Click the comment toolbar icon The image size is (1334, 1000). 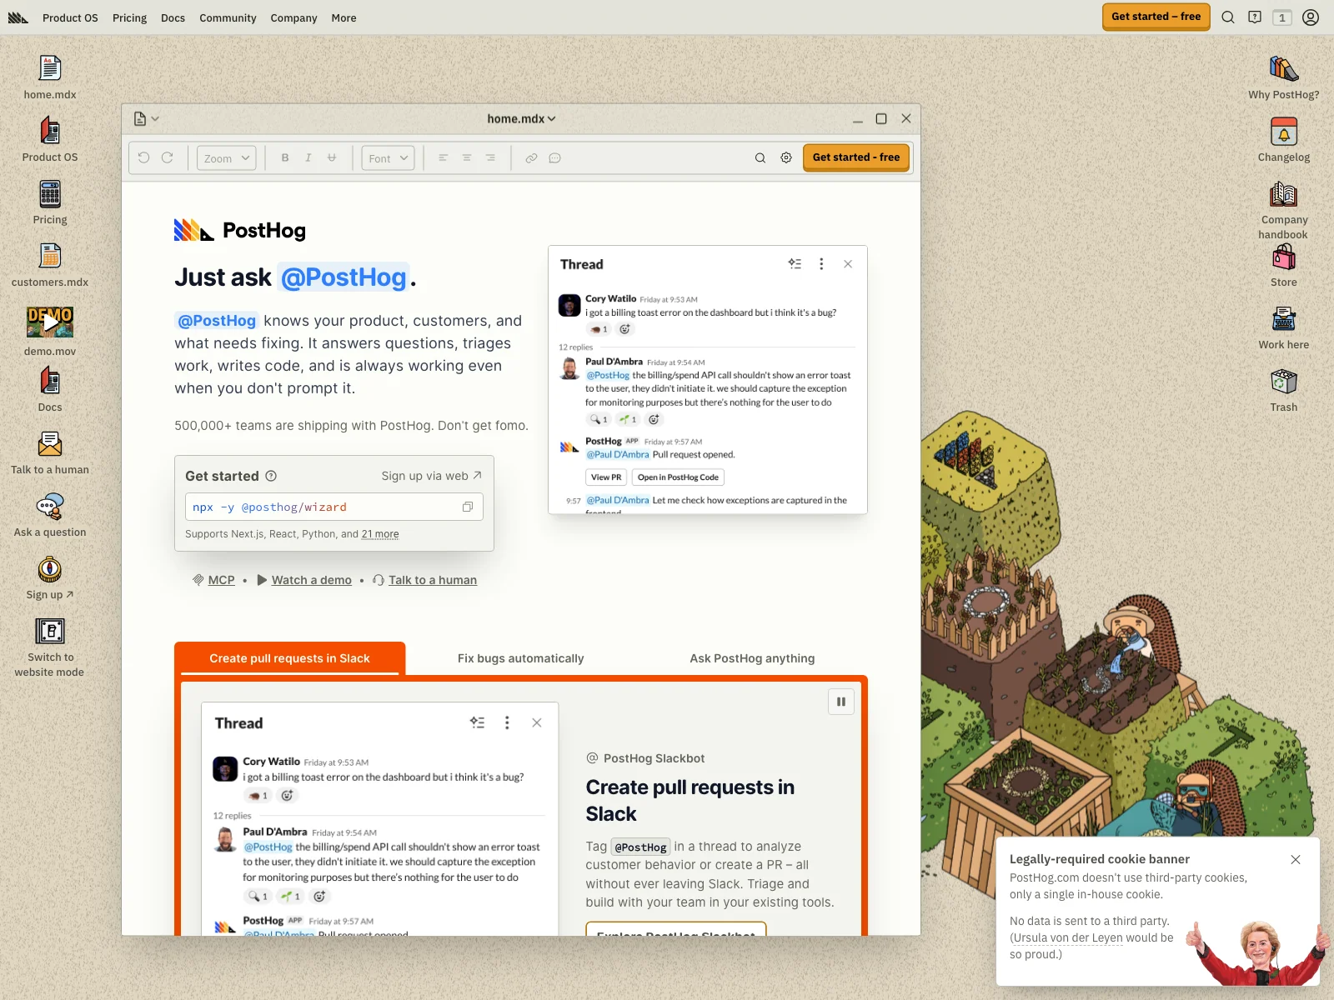pyautogui.click(x=554, y=157)
